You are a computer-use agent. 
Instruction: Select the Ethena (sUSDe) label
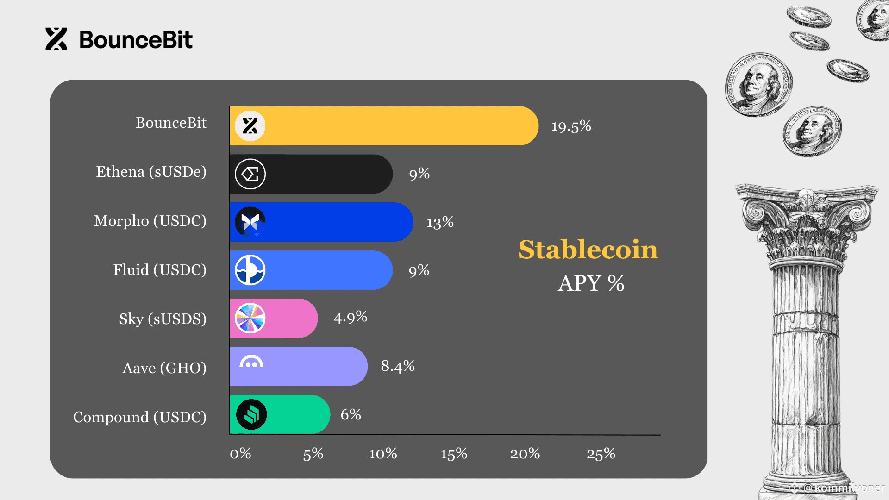151,172
